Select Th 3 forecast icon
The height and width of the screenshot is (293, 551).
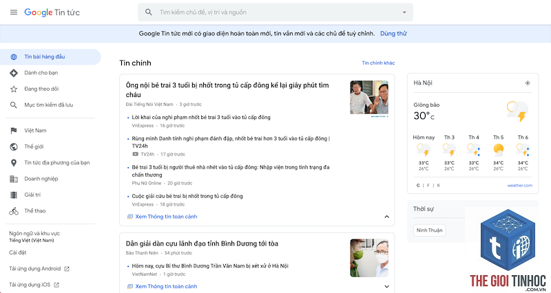449,150
